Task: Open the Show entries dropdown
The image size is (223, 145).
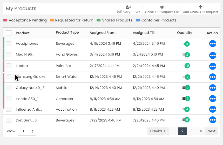Action: pyautogui.click(x=27, y=131)
